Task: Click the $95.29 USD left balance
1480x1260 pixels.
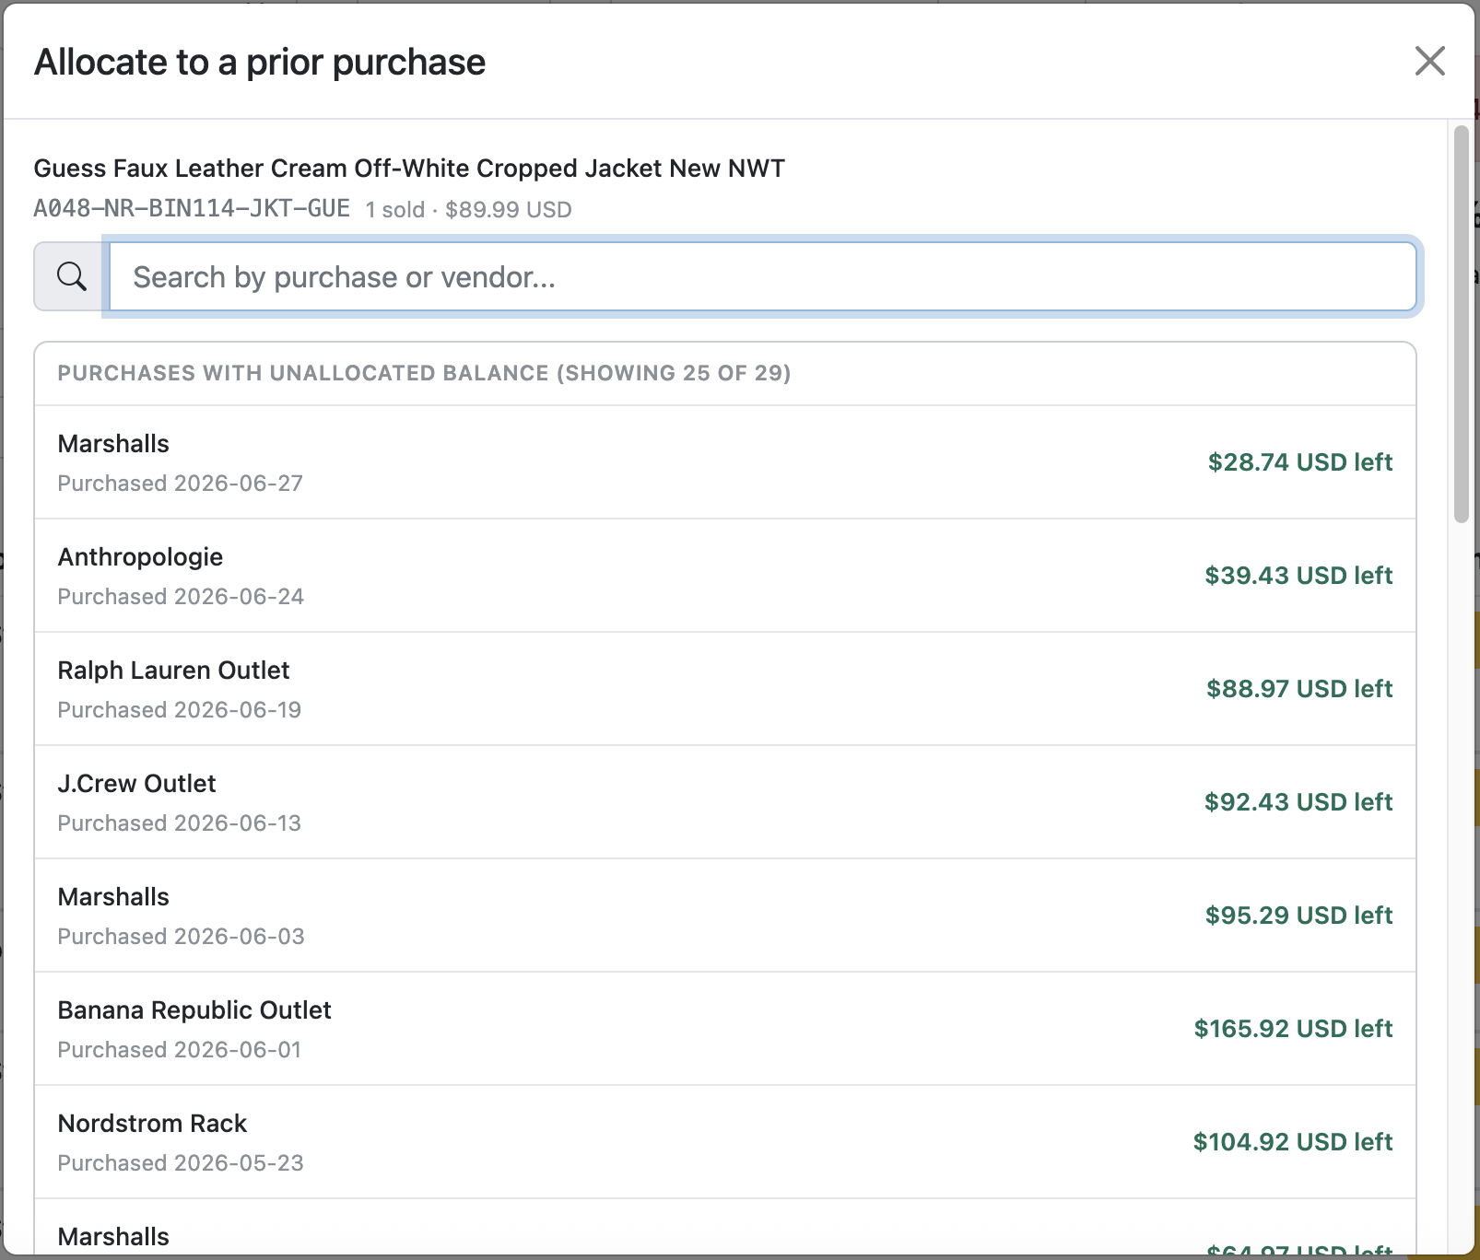Action: 1299,916
